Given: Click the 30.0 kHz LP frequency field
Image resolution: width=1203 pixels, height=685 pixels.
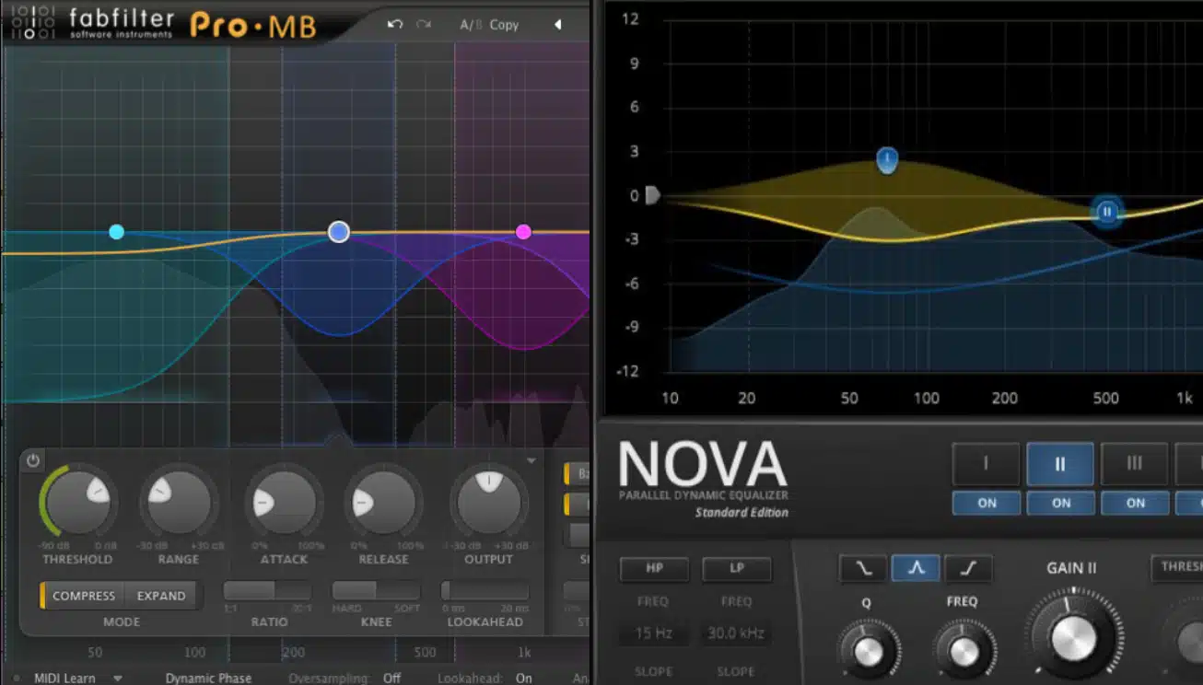Looking at the screenshot, I should [737, 633].
